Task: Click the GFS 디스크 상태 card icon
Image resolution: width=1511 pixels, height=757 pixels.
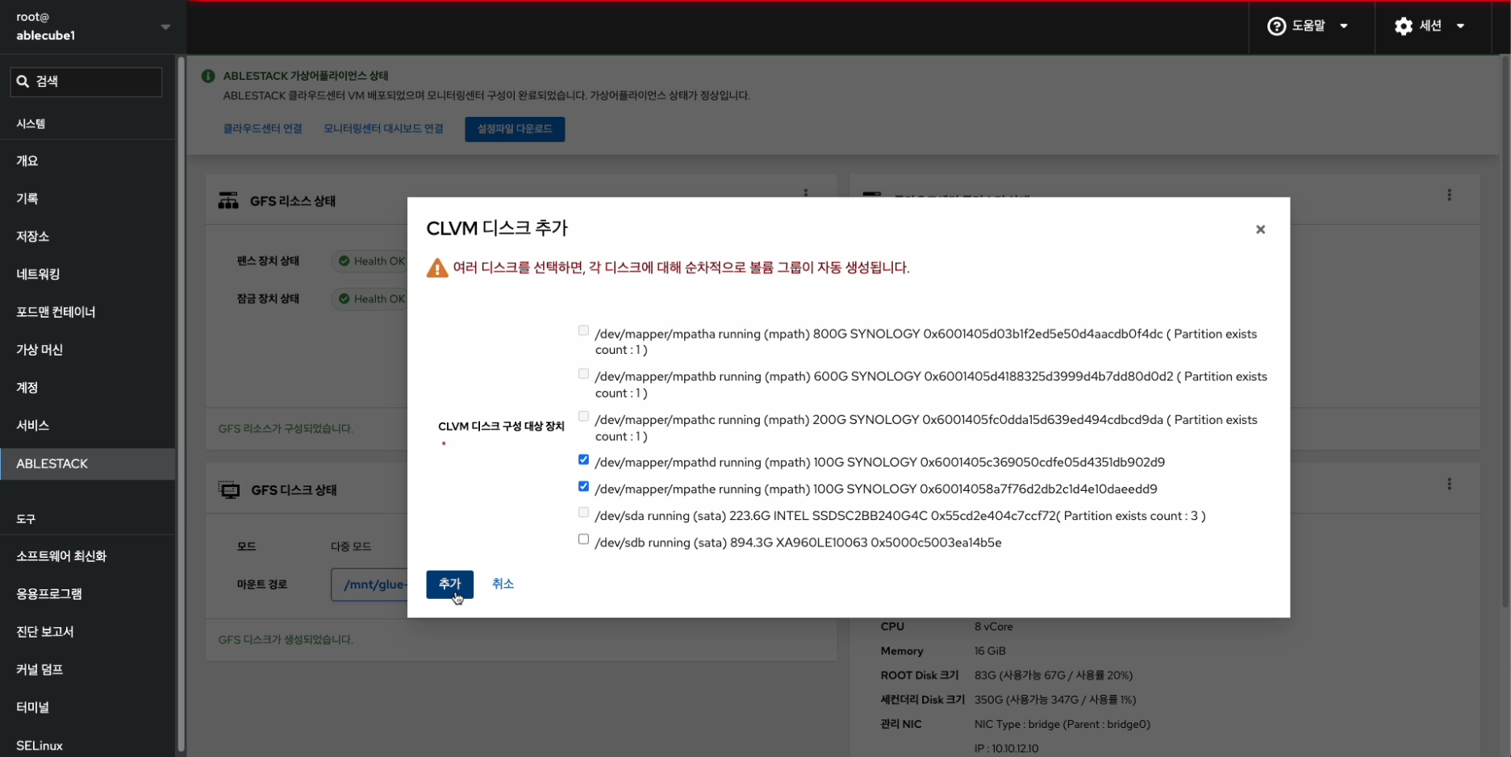Action: pos(229,490)
